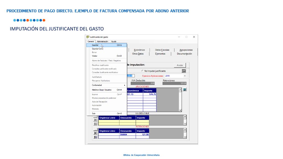Go to the Elementos tab
Image resolution: width=283 pixels, height=159 pixels.
(x=160, y=54)
